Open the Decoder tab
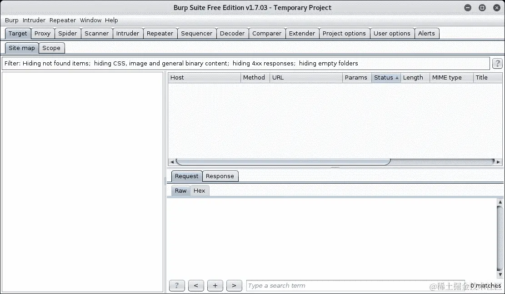This screenshot has height=294, width=505. coord(232,34)
